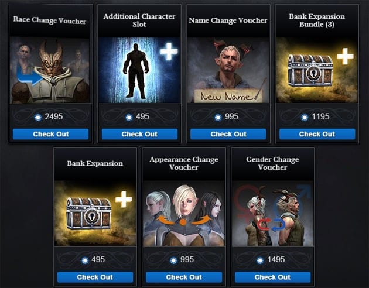Check out Bank Expansion Bundle (3)
Screen dimensions: 369x288
(x=317, y=134)
